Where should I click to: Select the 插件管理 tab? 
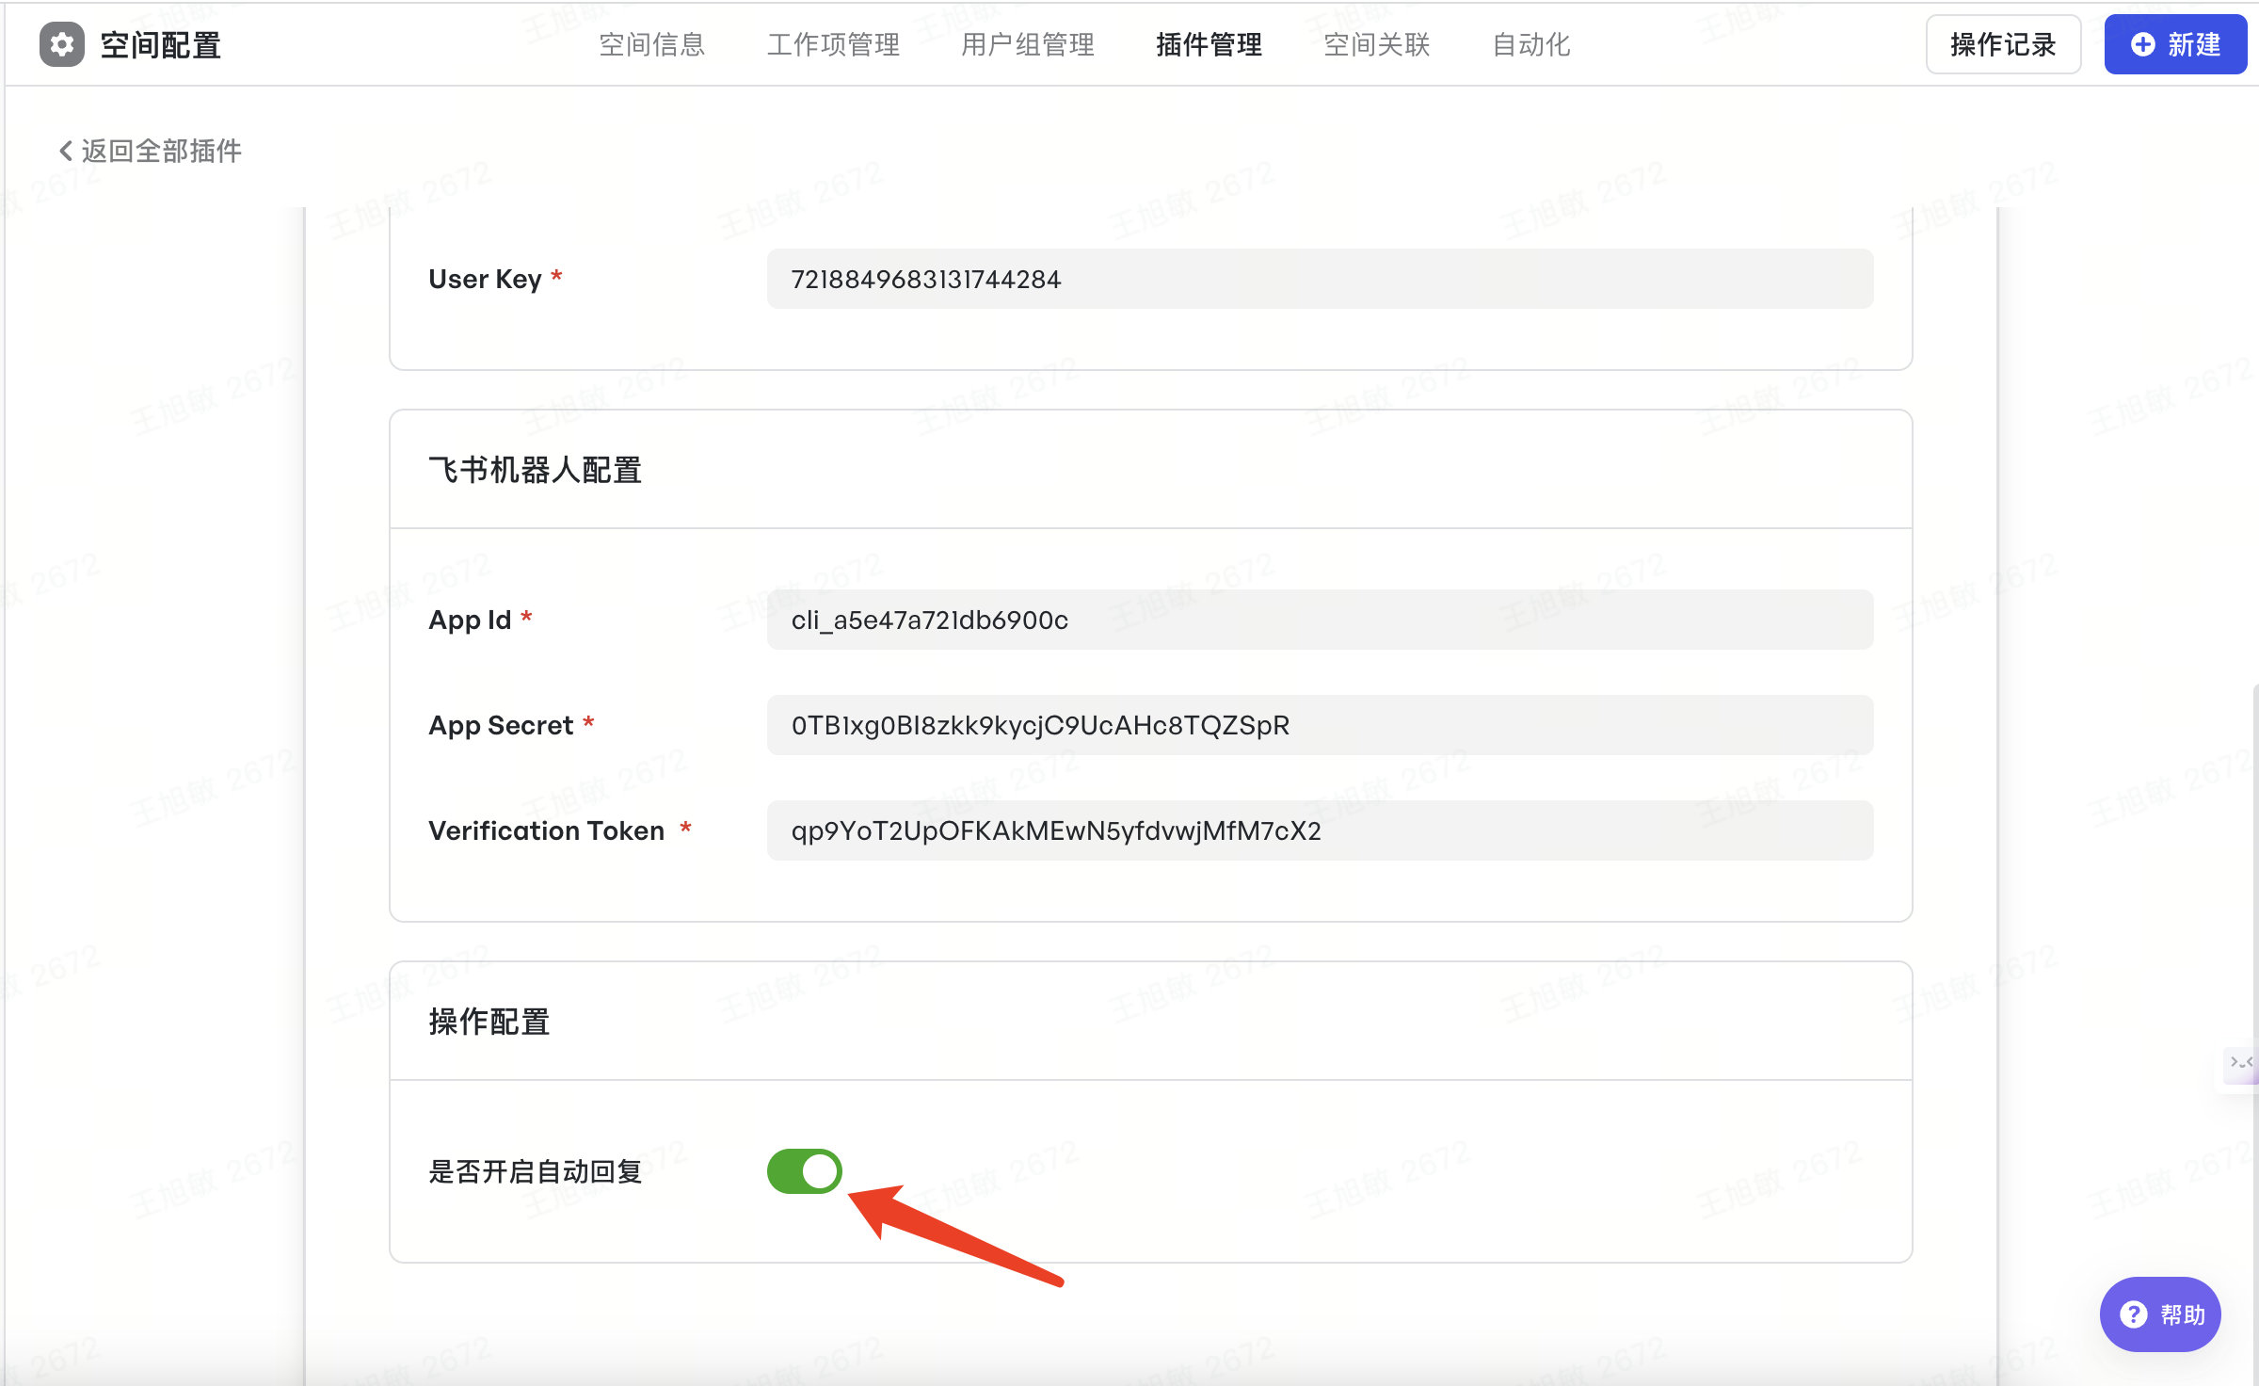(x=1210, y=44)
